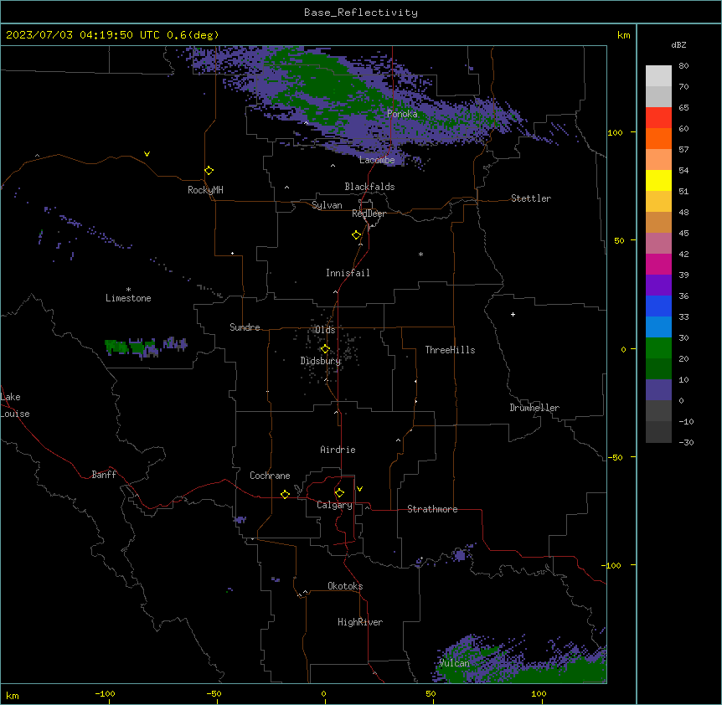Viewport: 722px width, 705px height.
Task: Select the HighRiver label
Action: (x=360, y=622)
